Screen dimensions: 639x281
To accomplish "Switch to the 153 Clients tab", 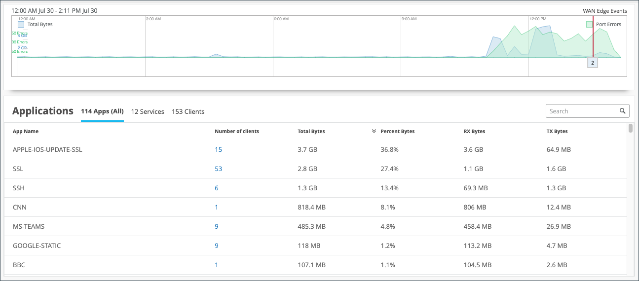I will (x=188, y=111).
